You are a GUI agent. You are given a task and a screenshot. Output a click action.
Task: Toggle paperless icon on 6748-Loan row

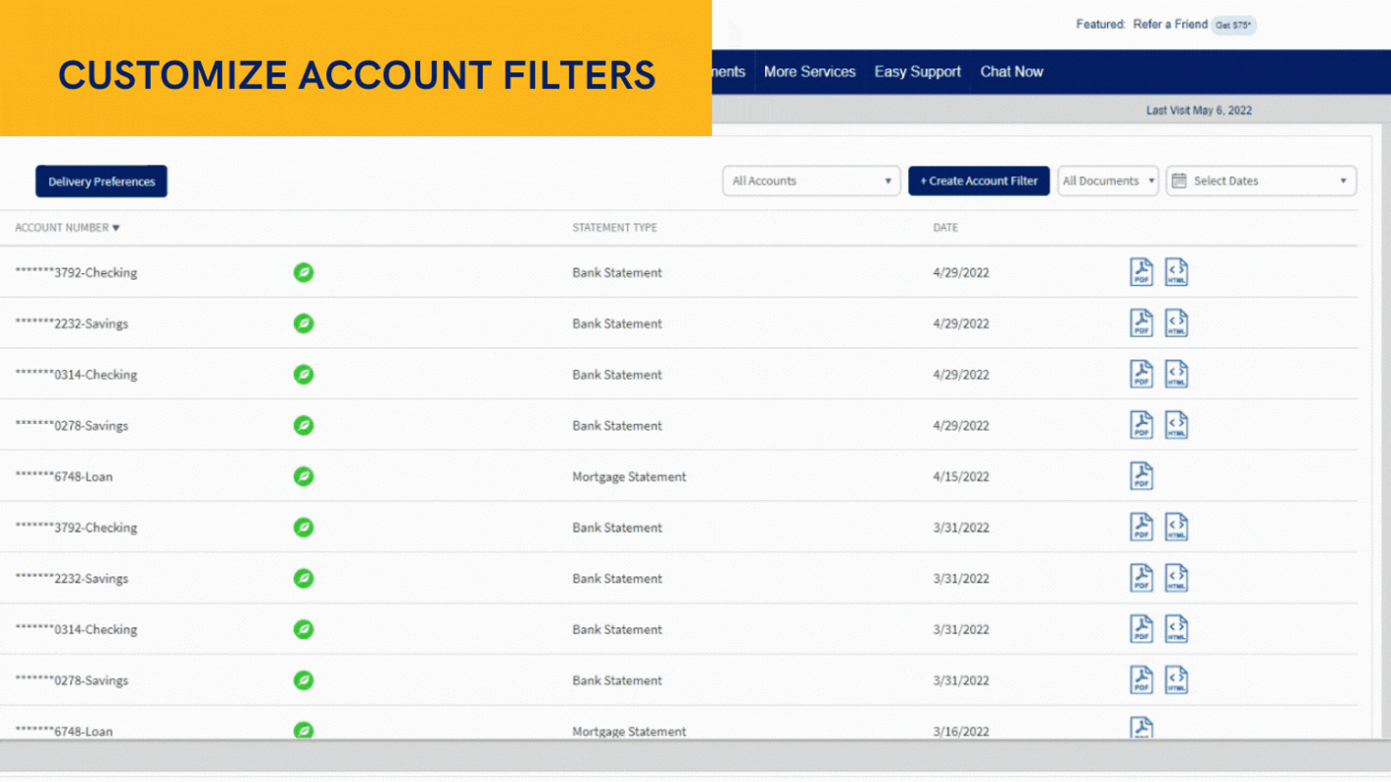coord(304,477)
